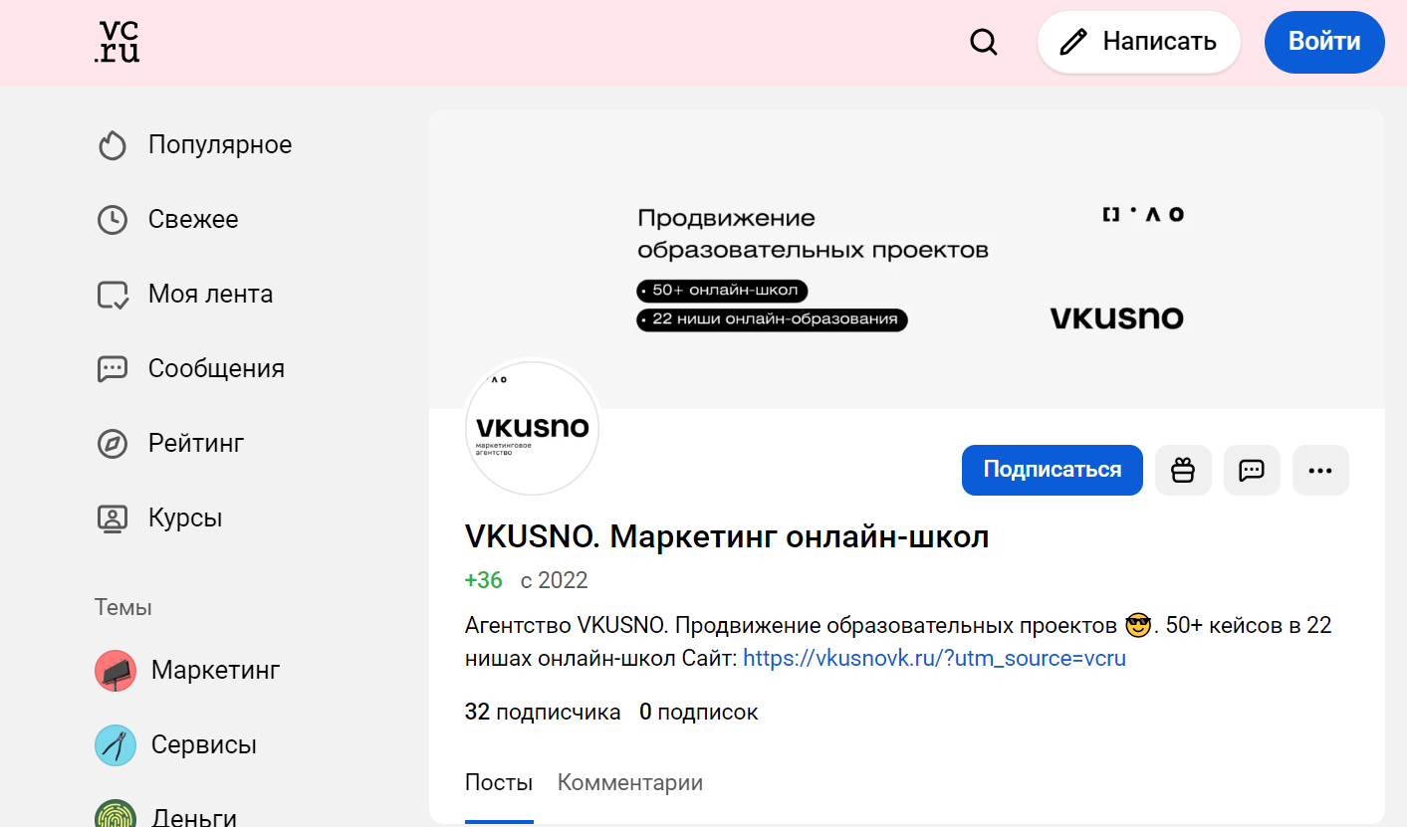Open Моя лента menu item
Image resolution: width=1407 pixels, height=827 pixels.
(210, 295)
